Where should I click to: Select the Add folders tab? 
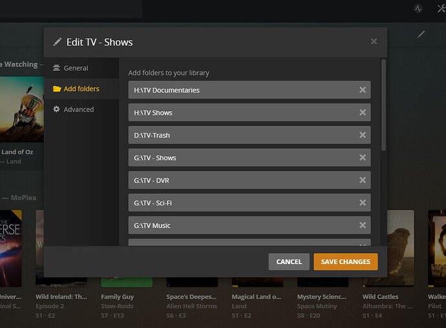coord(81,88)
